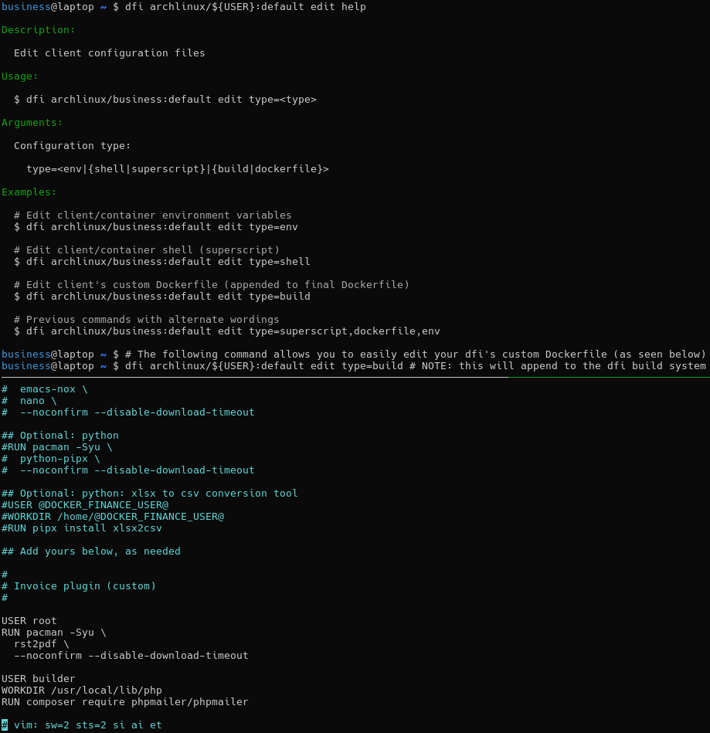This screenshot has width=710, height=733.
Task: Click the "Edit client configuration files" description text
Action: click(110, 53)
